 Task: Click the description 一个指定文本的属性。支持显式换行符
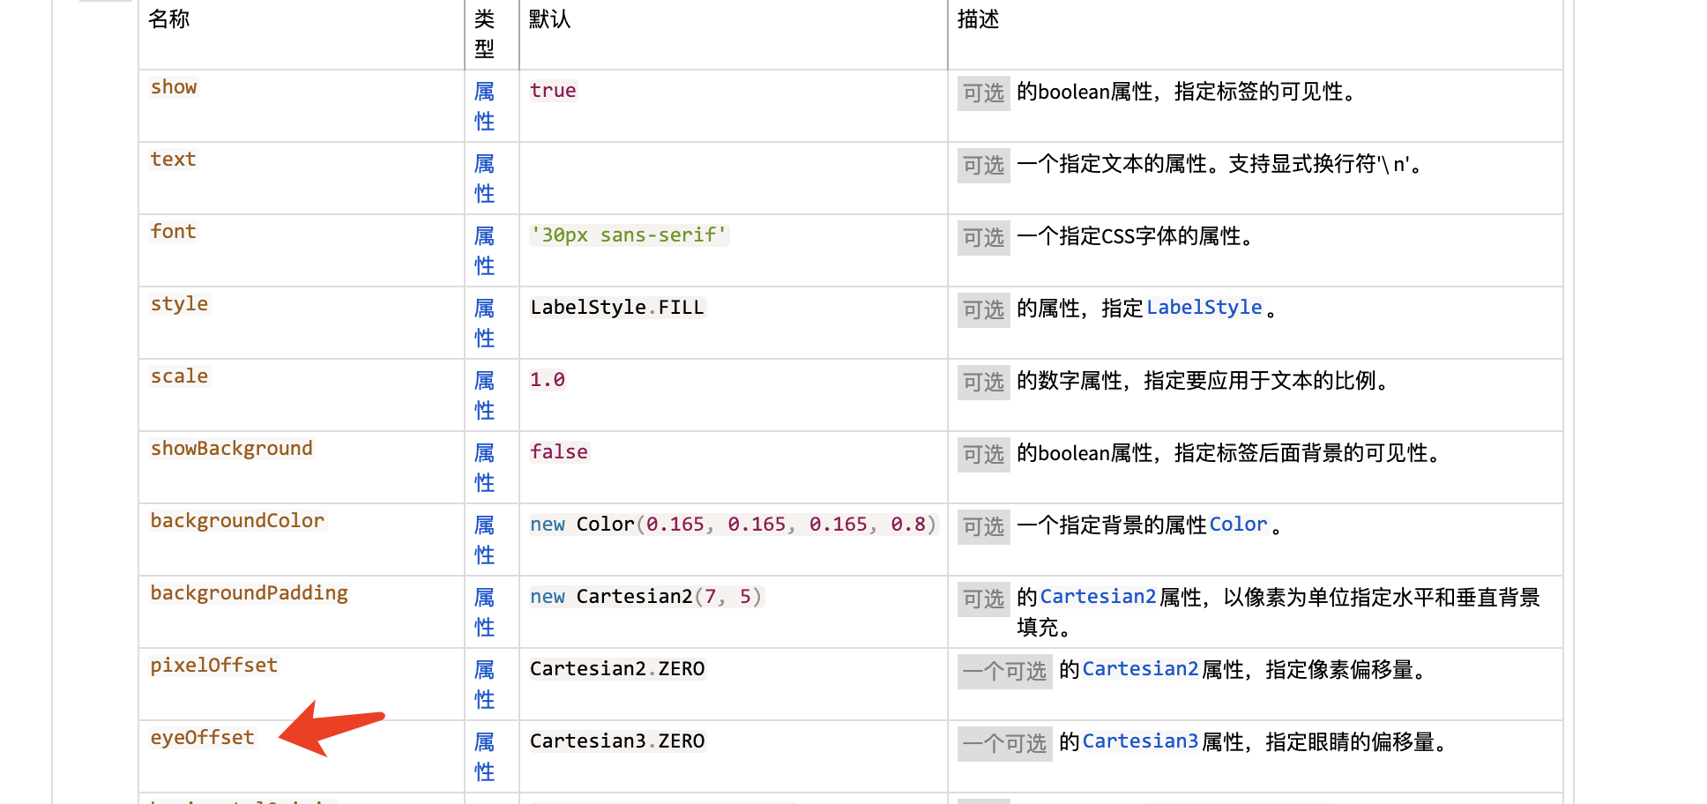coord(1219,164)
